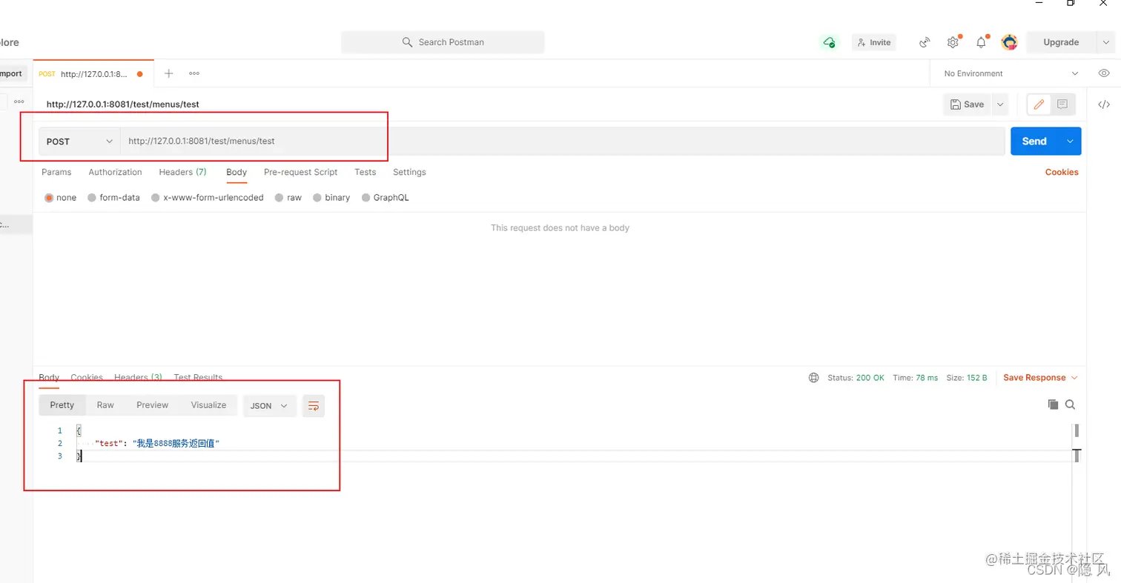Switch to the Settings tab

409,172
